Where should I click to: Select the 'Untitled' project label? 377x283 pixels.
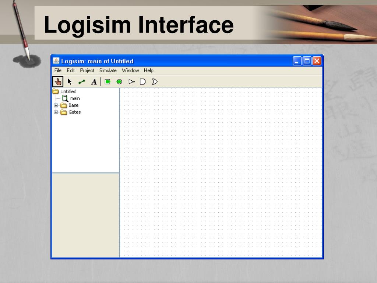(x=68, y=91)
